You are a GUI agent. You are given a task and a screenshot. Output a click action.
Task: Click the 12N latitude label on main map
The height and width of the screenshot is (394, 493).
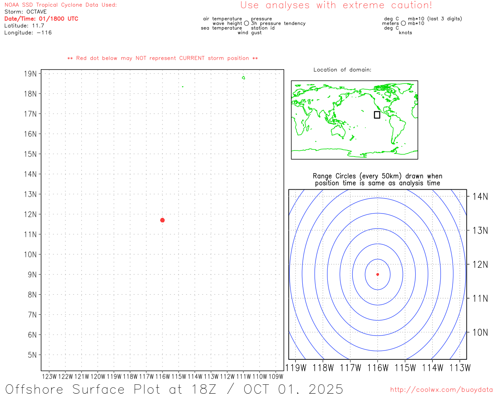pos(30,214)
